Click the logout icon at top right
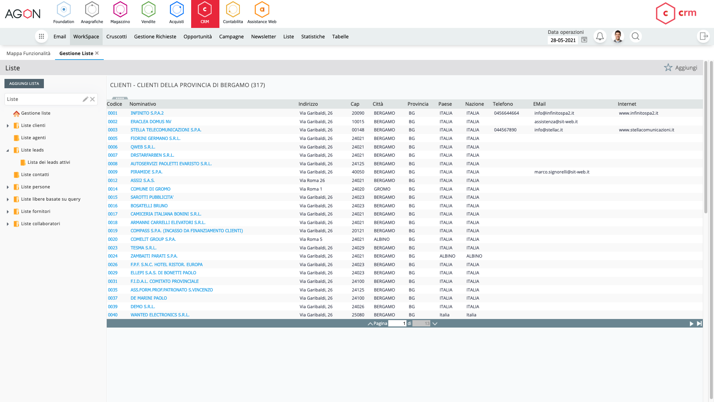This screenshot has height=402, width=714. (x=704, y=36)
